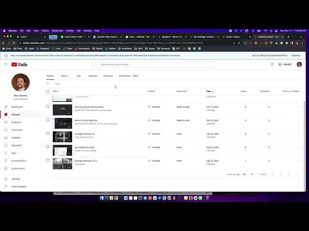Open the Dashboard icon in the sidebar
The width and height of the screenshot is (309, 231).
6,107
